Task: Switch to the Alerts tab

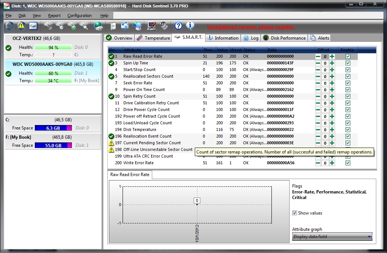Action: [320, 38]
